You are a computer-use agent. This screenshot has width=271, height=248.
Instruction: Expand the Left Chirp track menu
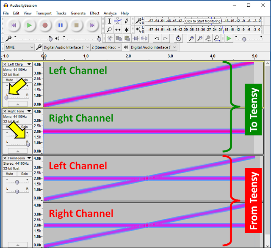click(29, 64)
